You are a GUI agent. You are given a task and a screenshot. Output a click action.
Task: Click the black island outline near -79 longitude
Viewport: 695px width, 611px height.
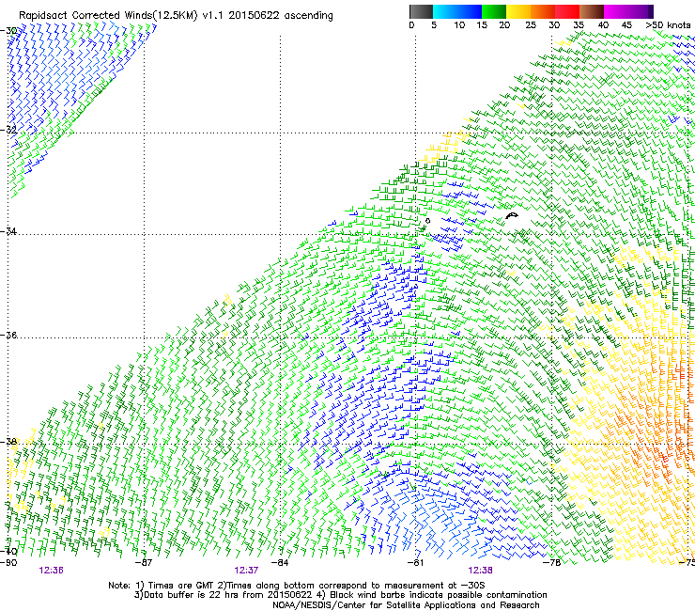click(512, 215)
